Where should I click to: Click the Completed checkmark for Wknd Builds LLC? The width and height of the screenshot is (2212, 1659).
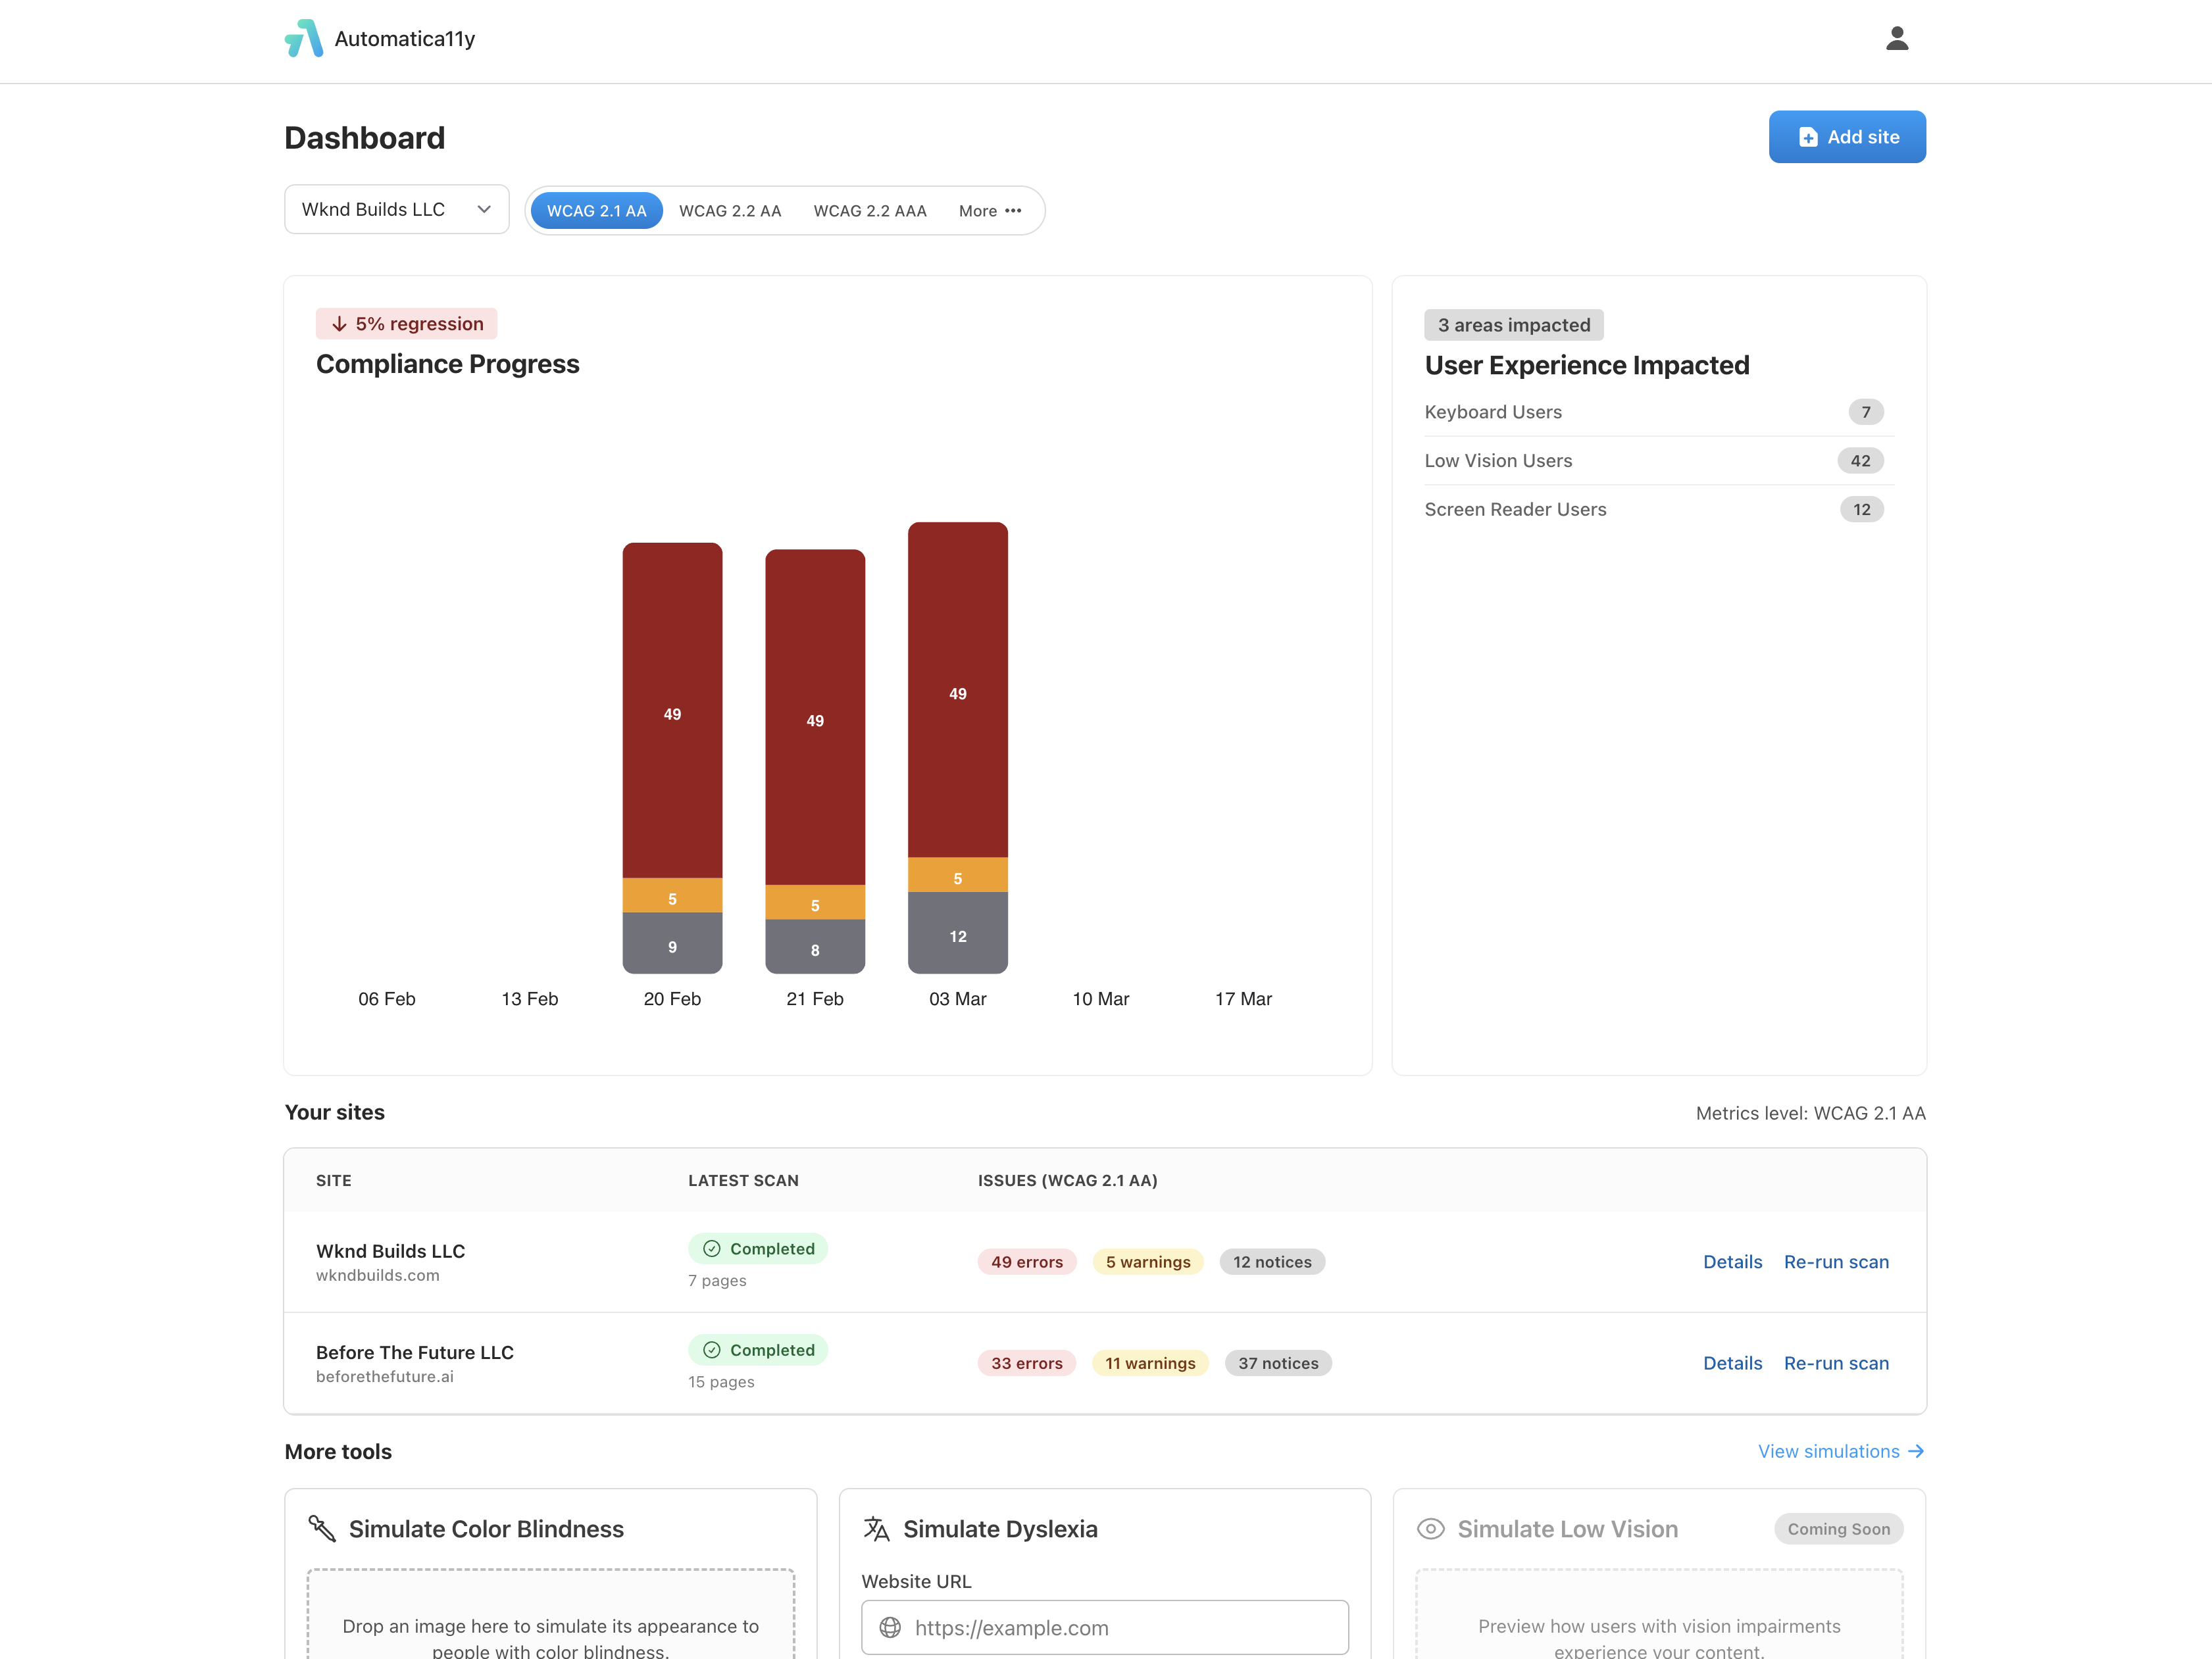point(712,1248)
